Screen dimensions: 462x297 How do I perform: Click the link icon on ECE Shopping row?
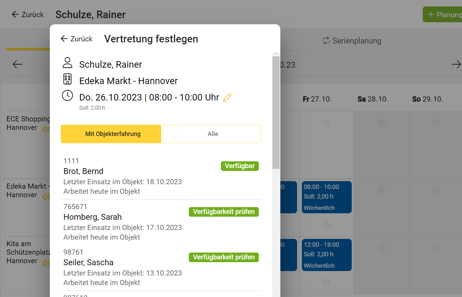click(46, 130)
